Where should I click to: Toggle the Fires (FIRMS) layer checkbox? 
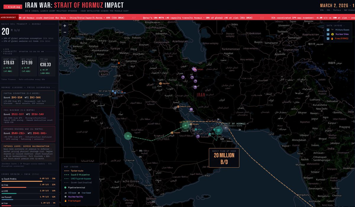(x=327, y=39)
